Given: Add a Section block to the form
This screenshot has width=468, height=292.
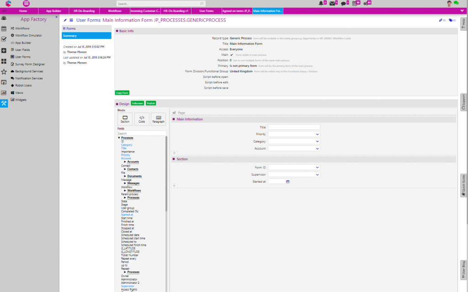Looking at the screenshot, I should click(x=125, y=119).
